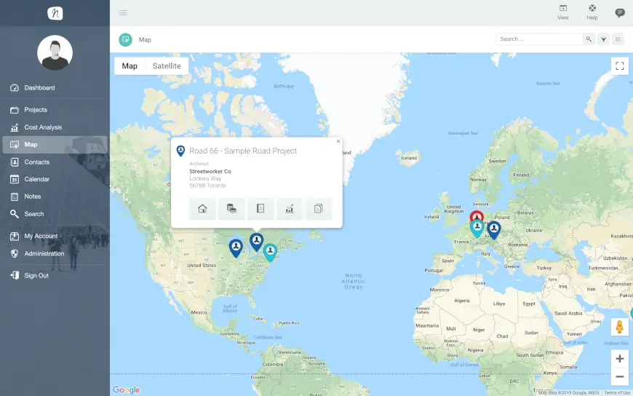Click the home icon in Road 66 popup
This screenshot has height=396, width=633.
pyautogui.click(x=202, y=208)
